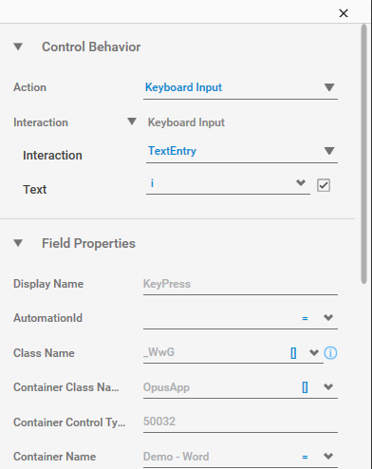
Task: Open the Container Name chevron dropdown
Action: [328, 456]
